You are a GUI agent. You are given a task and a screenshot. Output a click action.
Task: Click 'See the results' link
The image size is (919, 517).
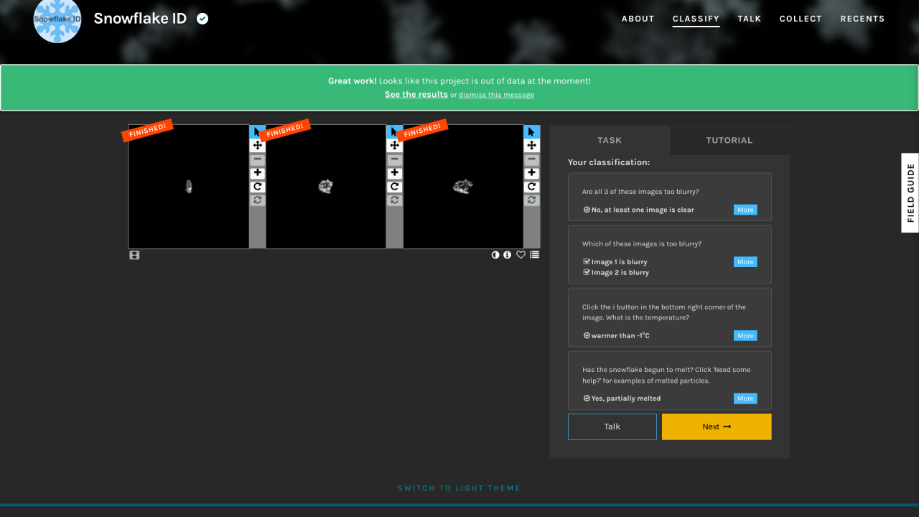416,94
